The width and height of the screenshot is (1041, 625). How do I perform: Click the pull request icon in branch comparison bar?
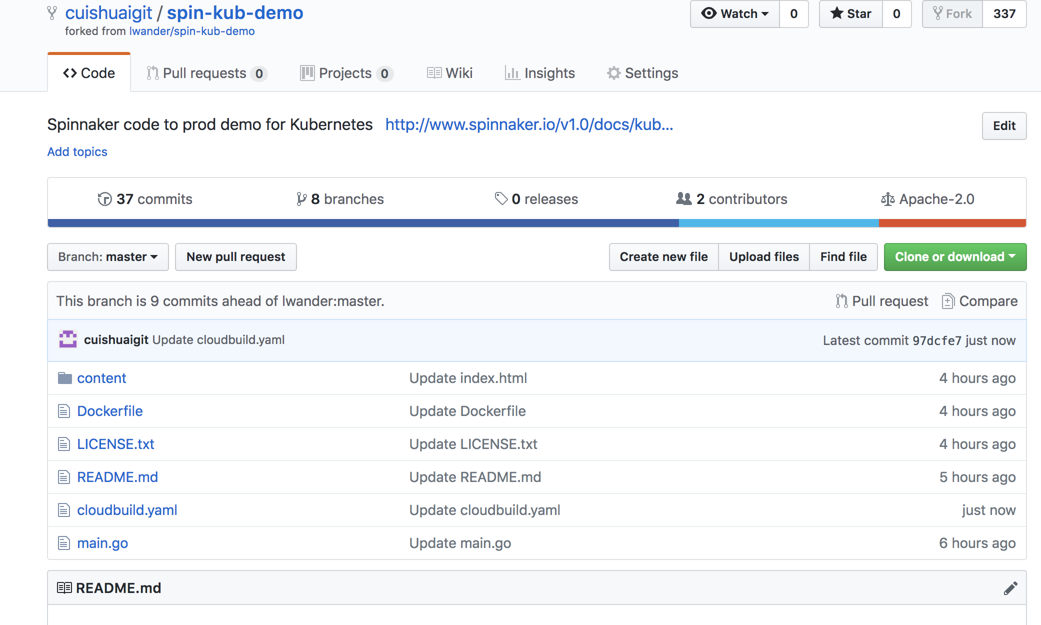841,300
